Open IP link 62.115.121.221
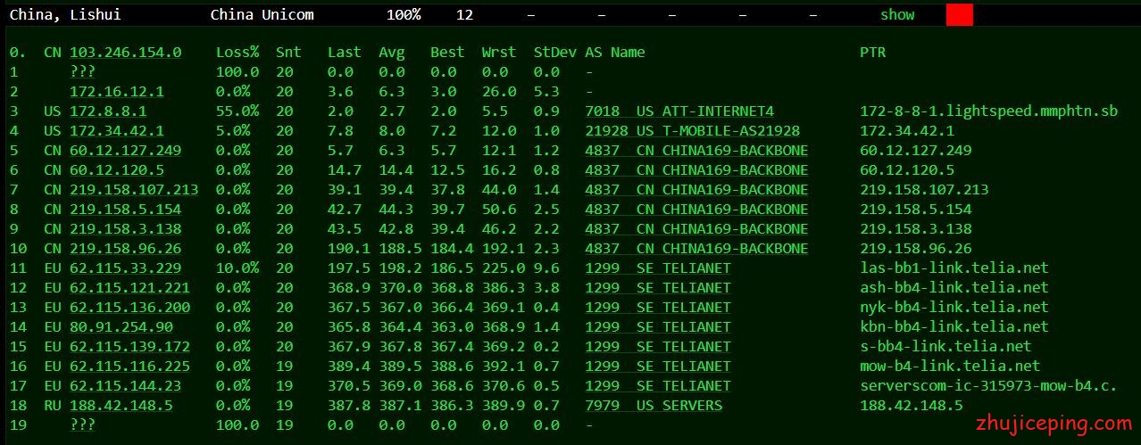 click(129, 288)
